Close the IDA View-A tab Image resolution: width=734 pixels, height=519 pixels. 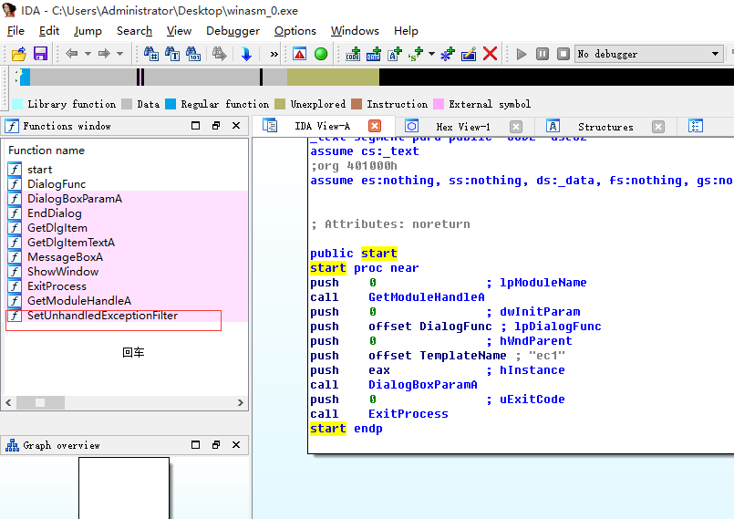375,126
